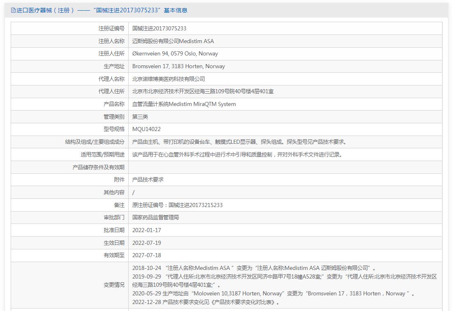Select the 有效期至 label
The height and width of the screenshot is (311, 455).
point(114,255)
